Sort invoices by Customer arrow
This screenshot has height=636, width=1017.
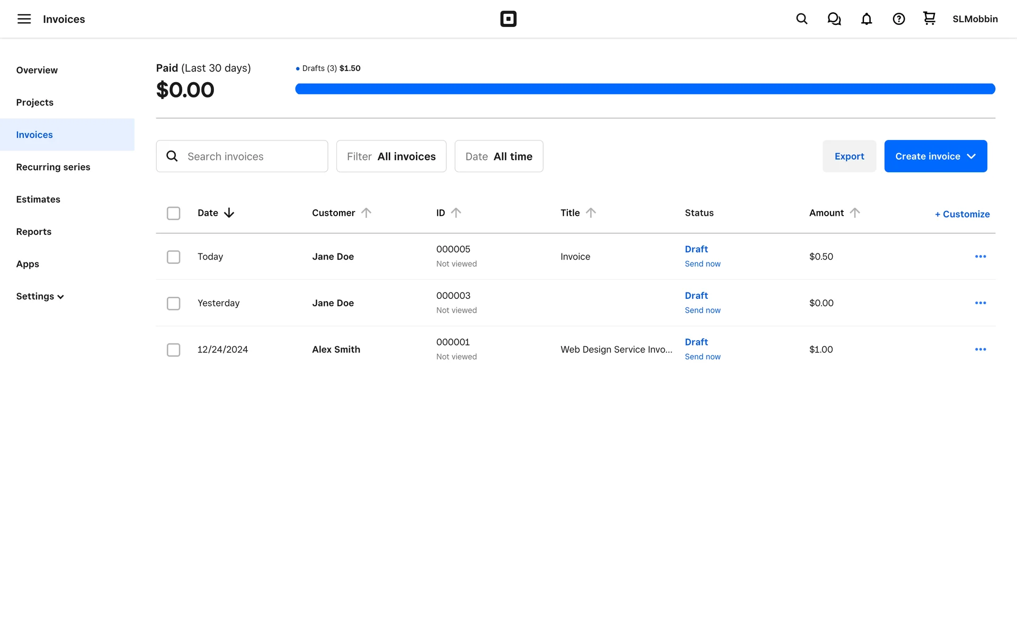tap(366, 213)
